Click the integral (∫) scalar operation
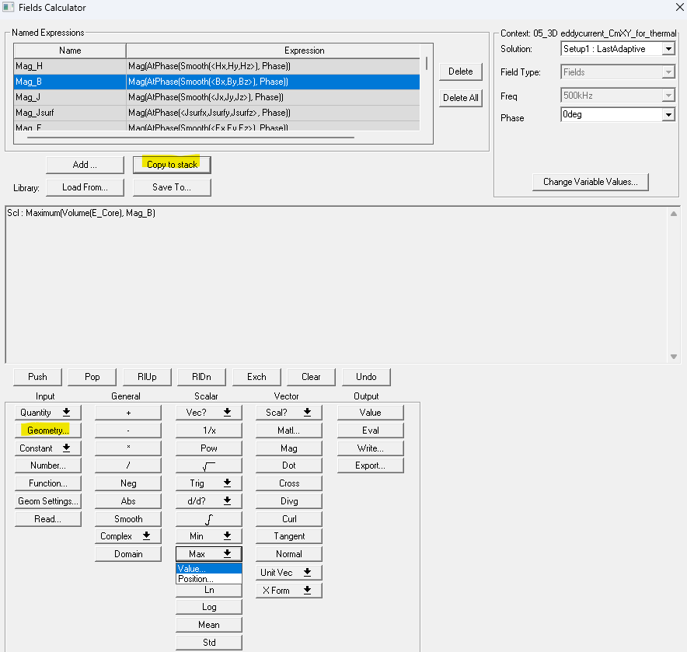The width and height of the screenshot is (687, 652). (x=207, y=518)
